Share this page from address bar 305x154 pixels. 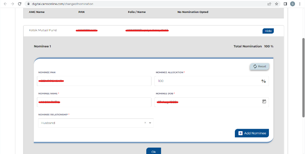point(269,4)
